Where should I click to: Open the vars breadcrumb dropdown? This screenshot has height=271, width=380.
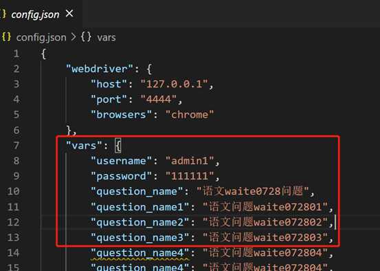tap(107, 38)
